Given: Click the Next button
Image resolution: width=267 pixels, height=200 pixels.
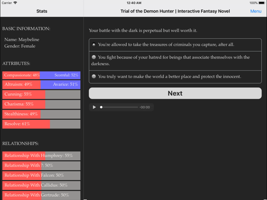Looking at the screenshot, I should coord(175,93).
